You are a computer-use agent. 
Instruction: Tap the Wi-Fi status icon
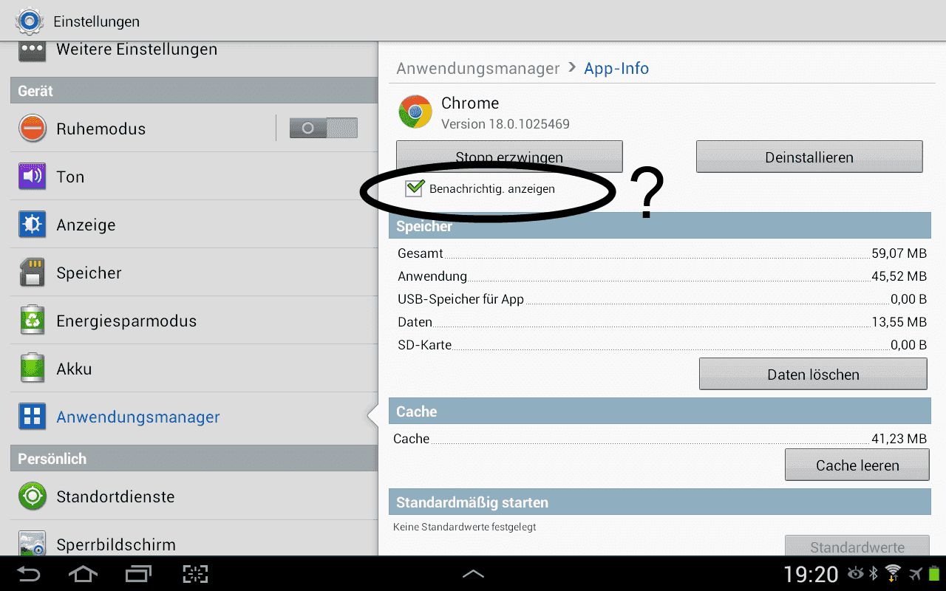pos(893,573)
